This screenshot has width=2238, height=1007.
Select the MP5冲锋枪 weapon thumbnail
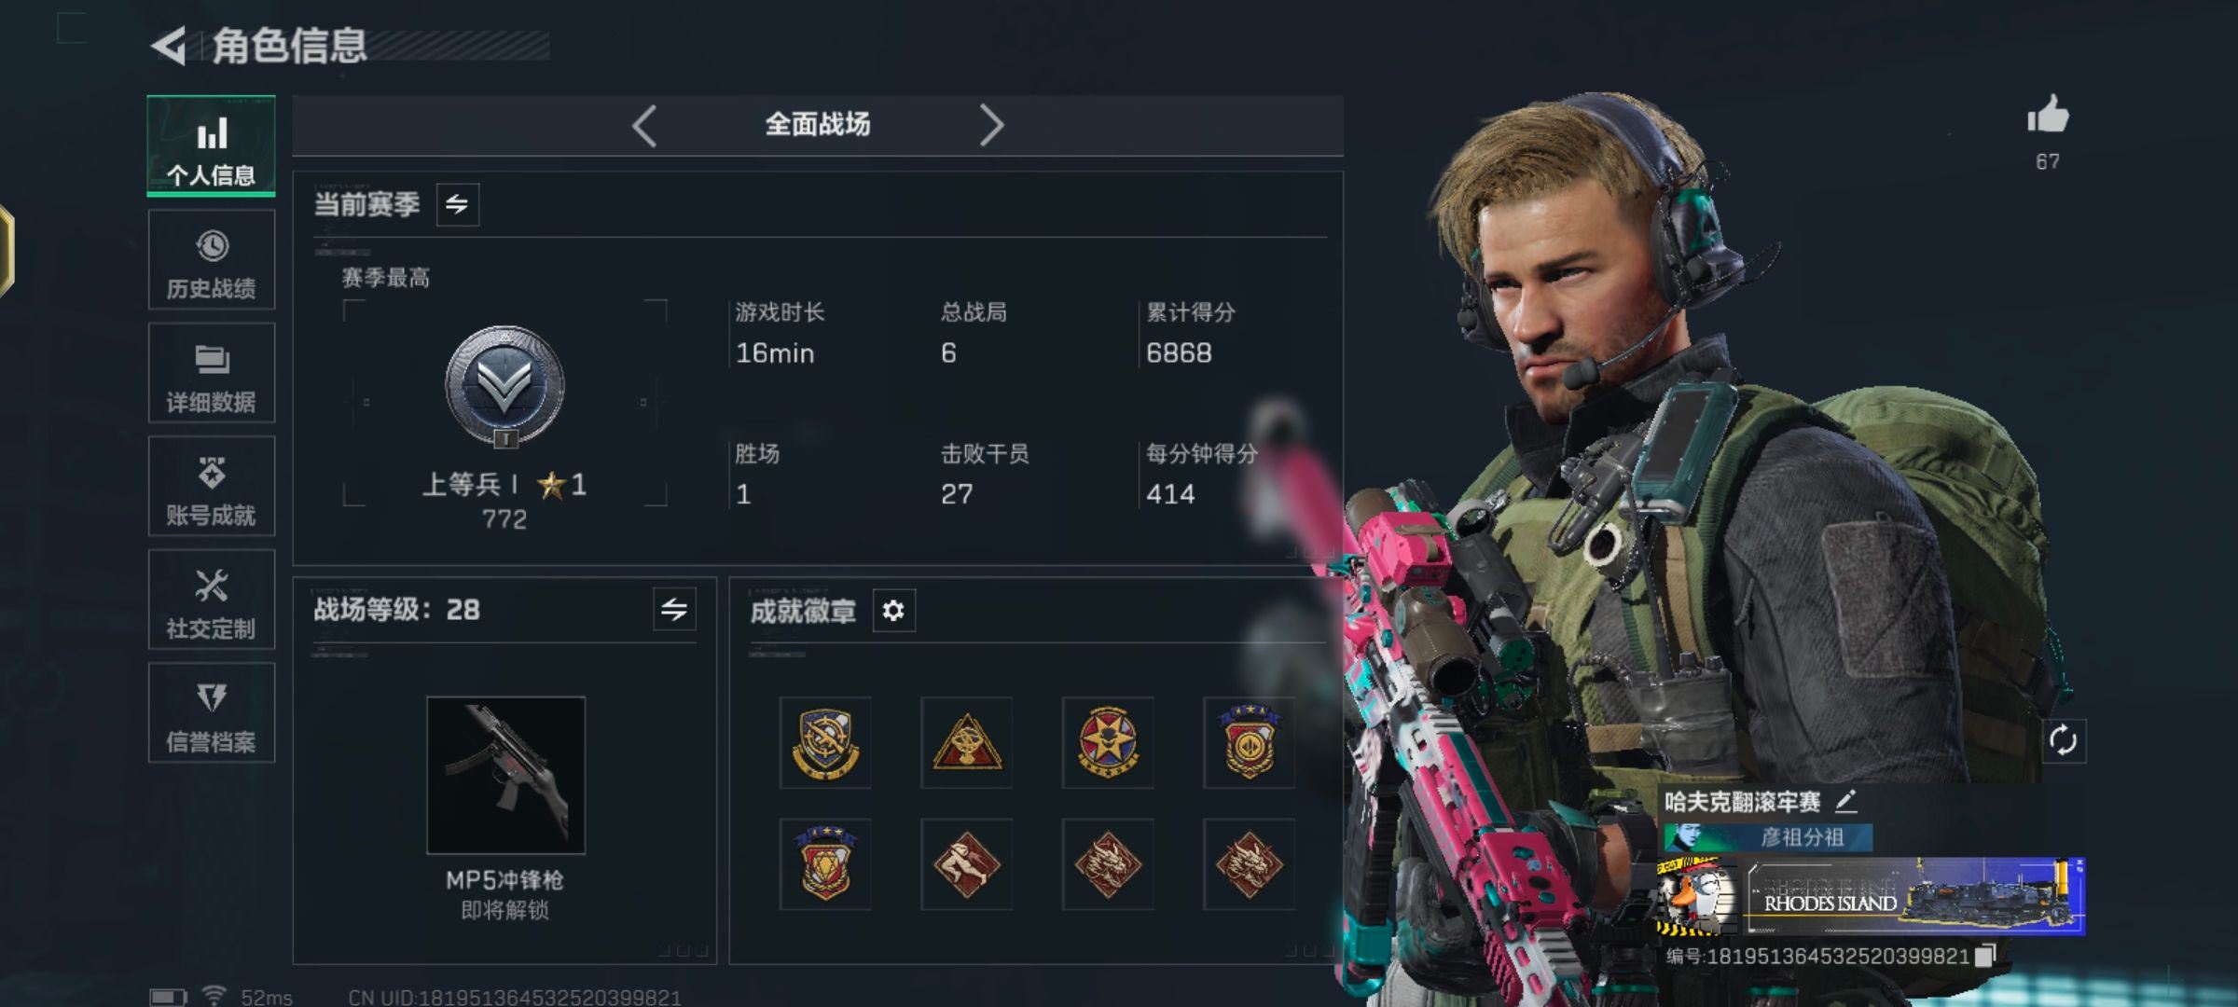coord(506,775)
